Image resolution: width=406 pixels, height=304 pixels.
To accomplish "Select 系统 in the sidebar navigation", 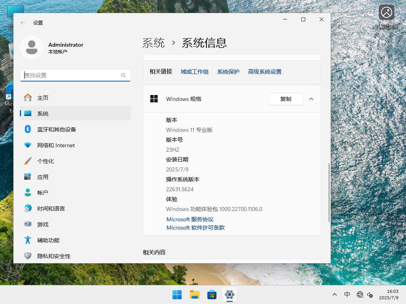I will (x=43, y=114).
